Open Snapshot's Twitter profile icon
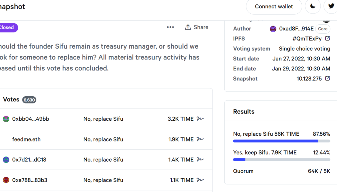337x192 pixels. point(331,6)
